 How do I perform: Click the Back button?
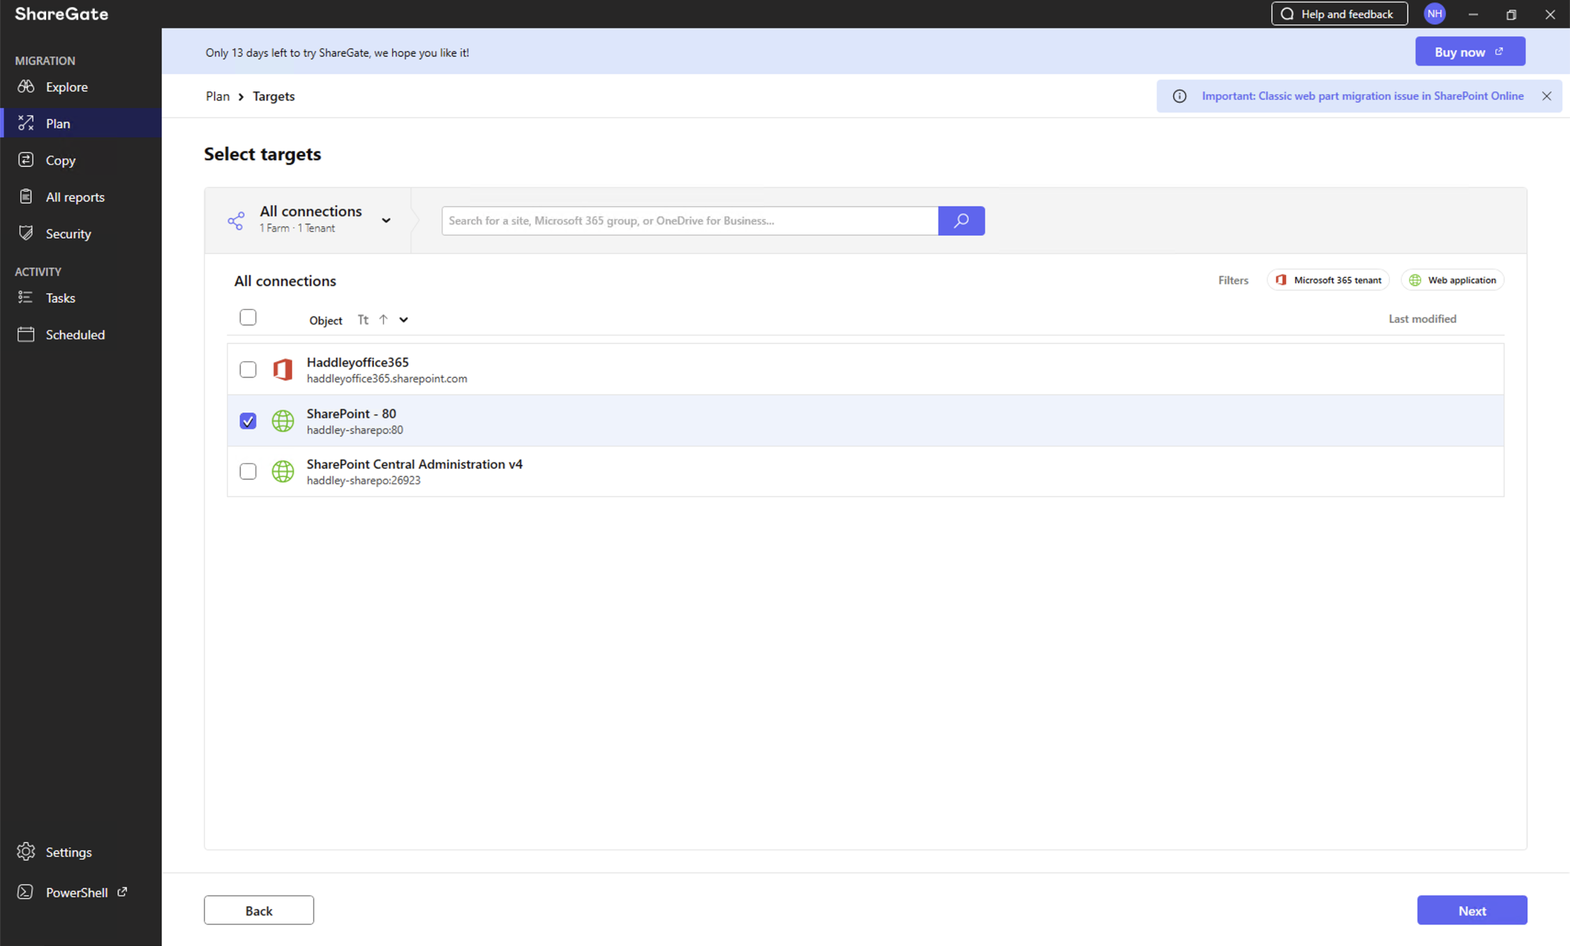click(259, 910)
